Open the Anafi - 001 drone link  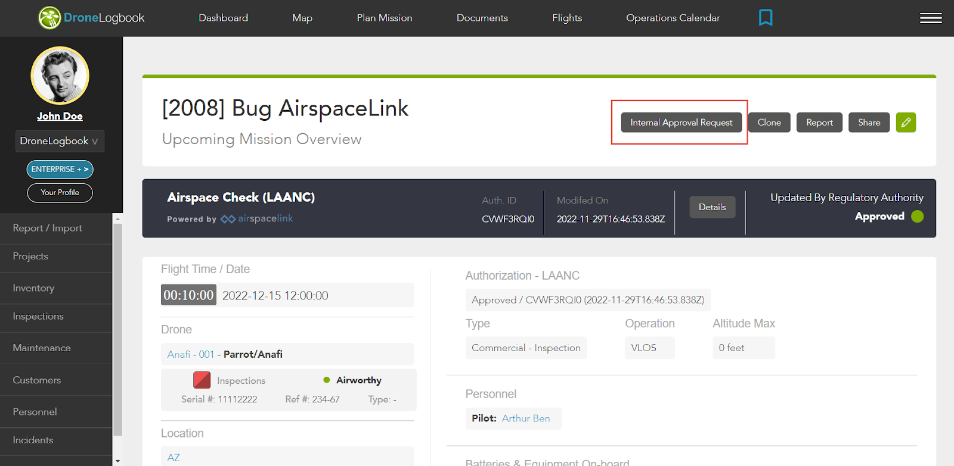click(x=191, y=354)
